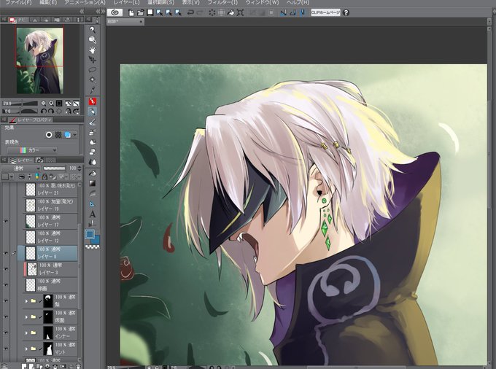Toggle visibility of 線画 layer
This screenshot has width=496, height=369.
click(x=5, y=285)
